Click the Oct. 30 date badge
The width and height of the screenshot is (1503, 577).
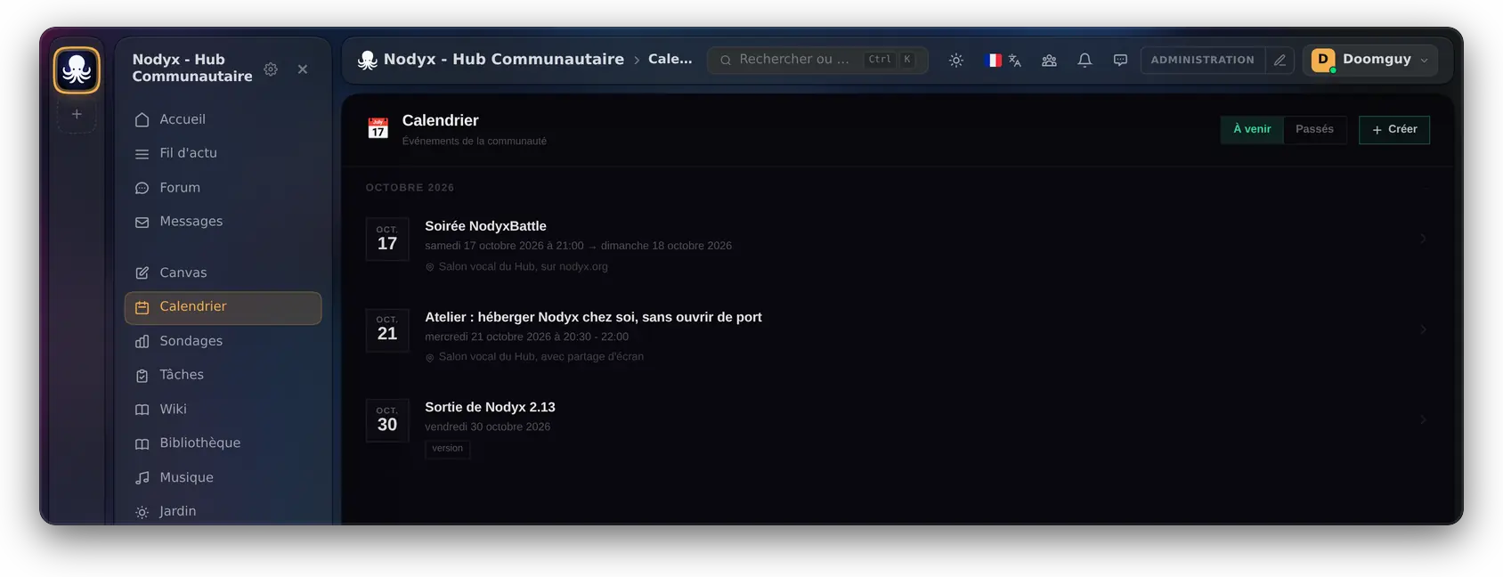[387, 420]
